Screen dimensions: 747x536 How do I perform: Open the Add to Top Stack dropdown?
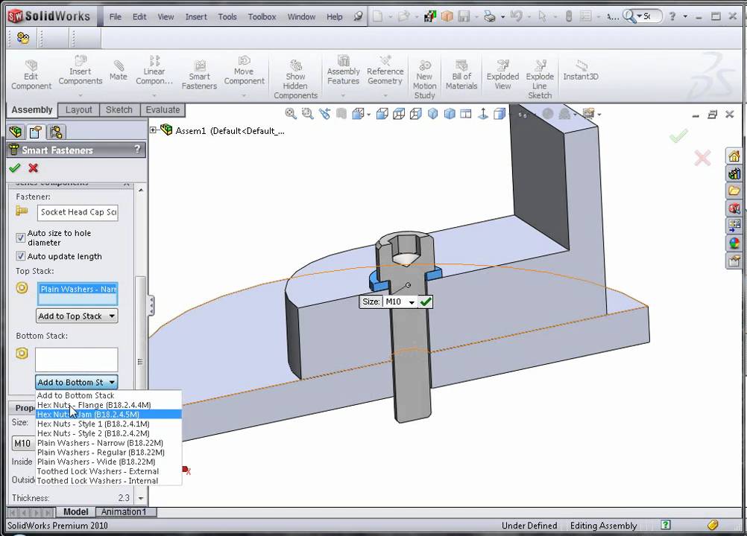tap(78, 316)
